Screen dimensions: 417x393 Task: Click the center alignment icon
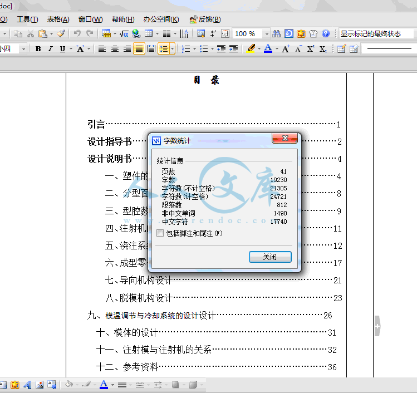click(x=115, y=49)
